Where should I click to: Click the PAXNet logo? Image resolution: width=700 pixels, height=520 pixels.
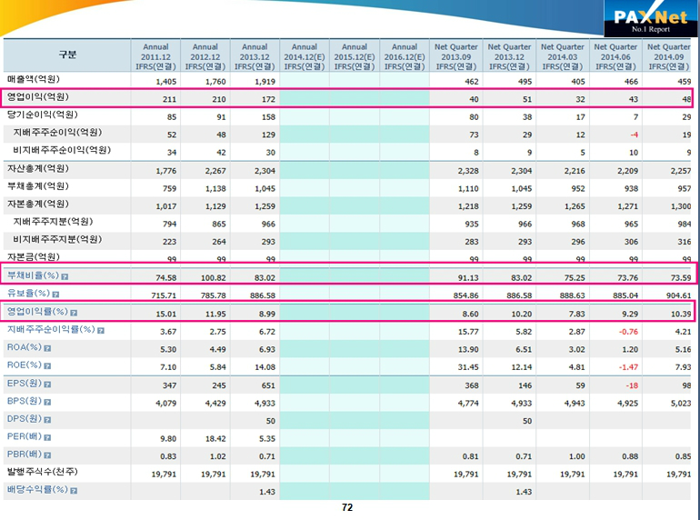(x=648, y=20)
